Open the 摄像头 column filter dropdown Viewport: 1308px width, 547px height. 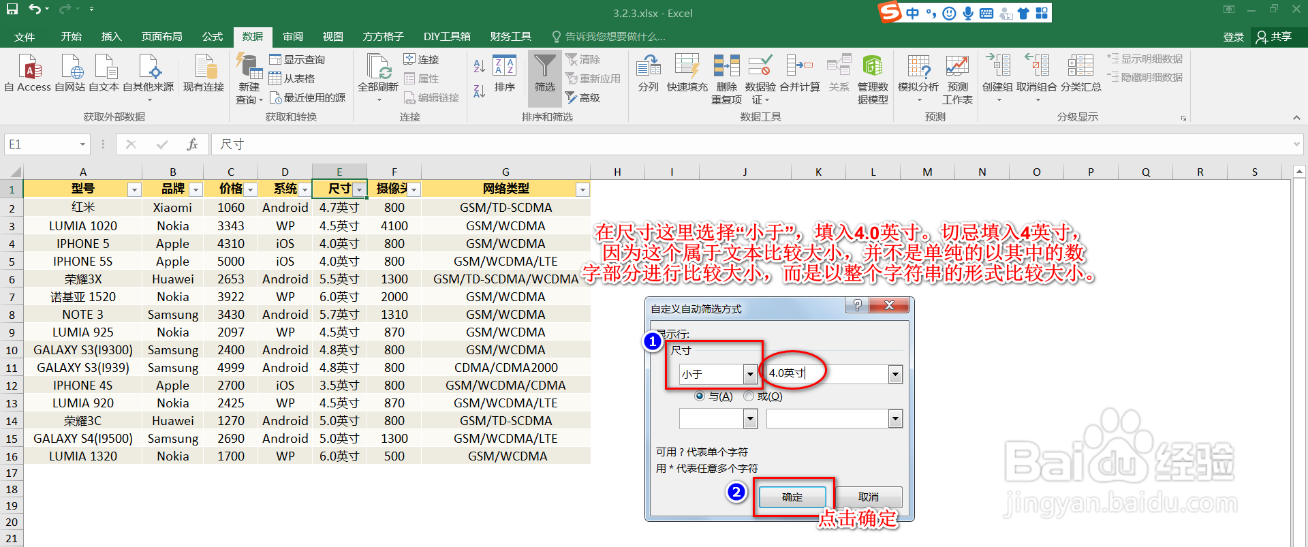pyautogui.click(x=414, y=189)
